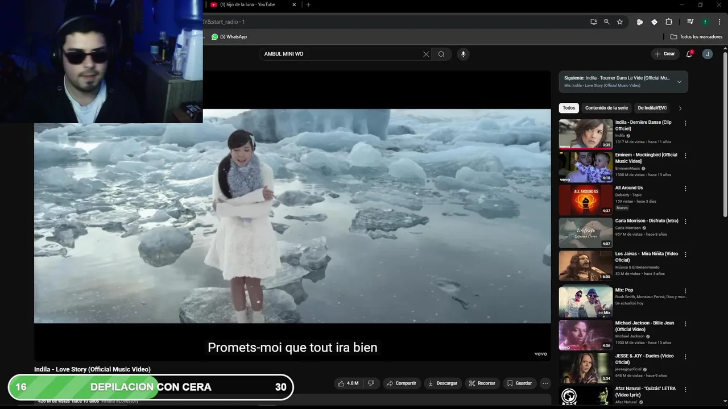Viewport: 728px width, 409px height.
Task: Open the notifications bell
Action: [x=689, y=54]
